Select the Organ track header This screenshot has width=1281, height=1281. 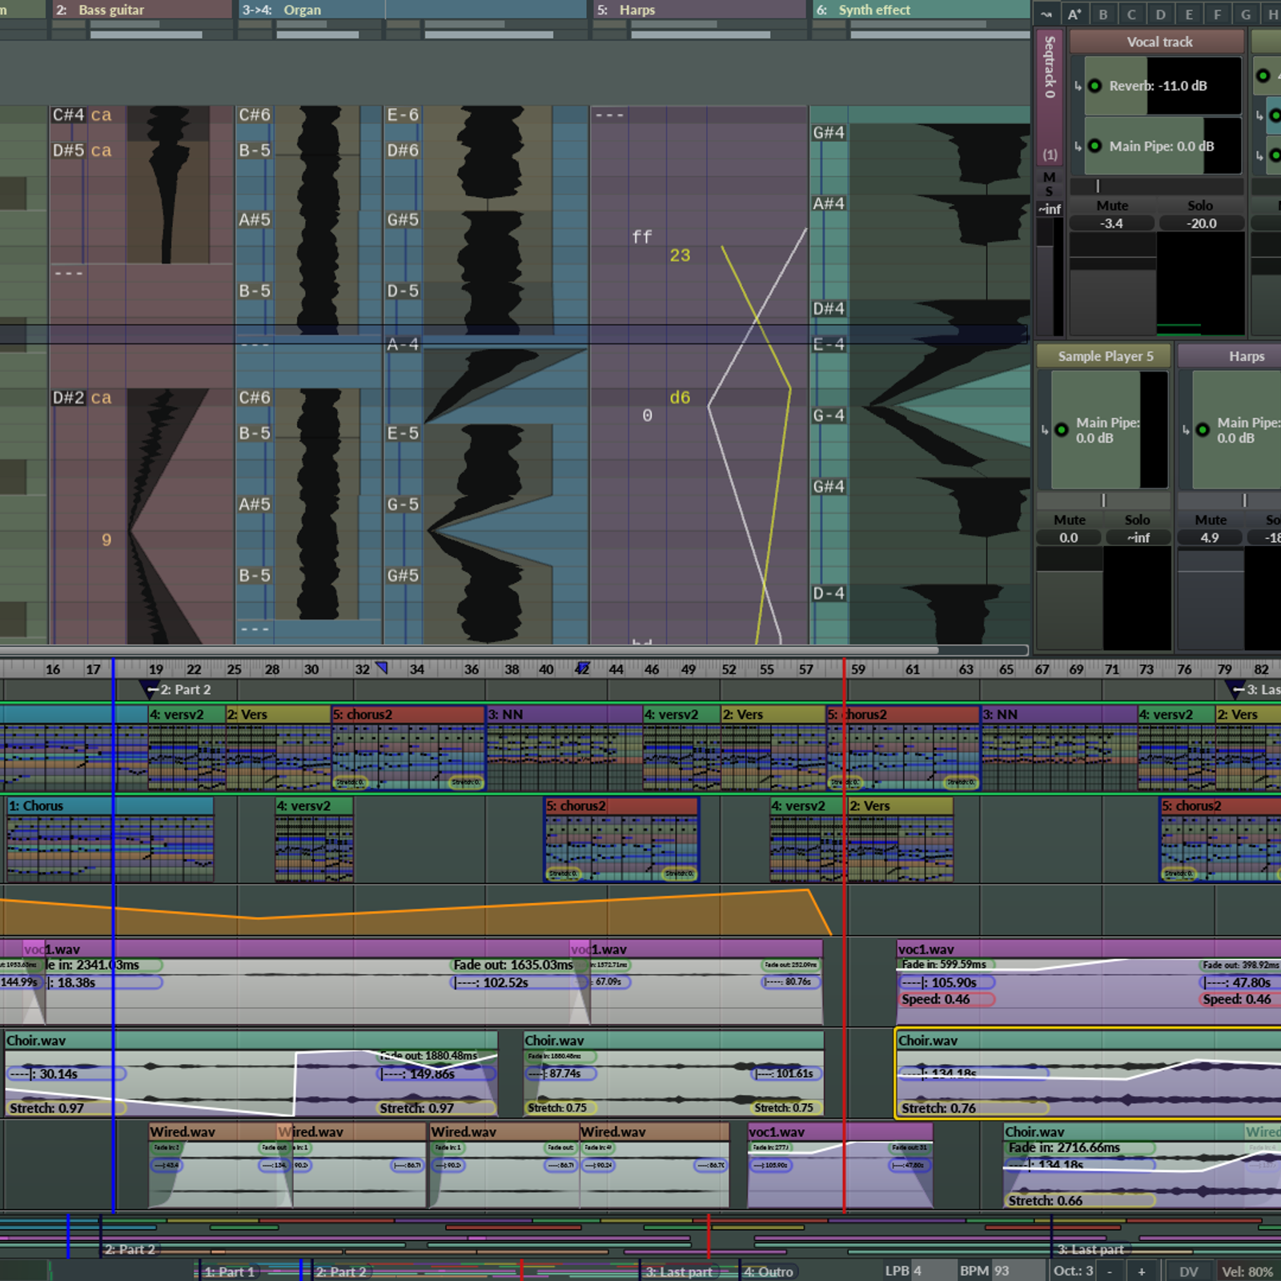click(412, 10)
